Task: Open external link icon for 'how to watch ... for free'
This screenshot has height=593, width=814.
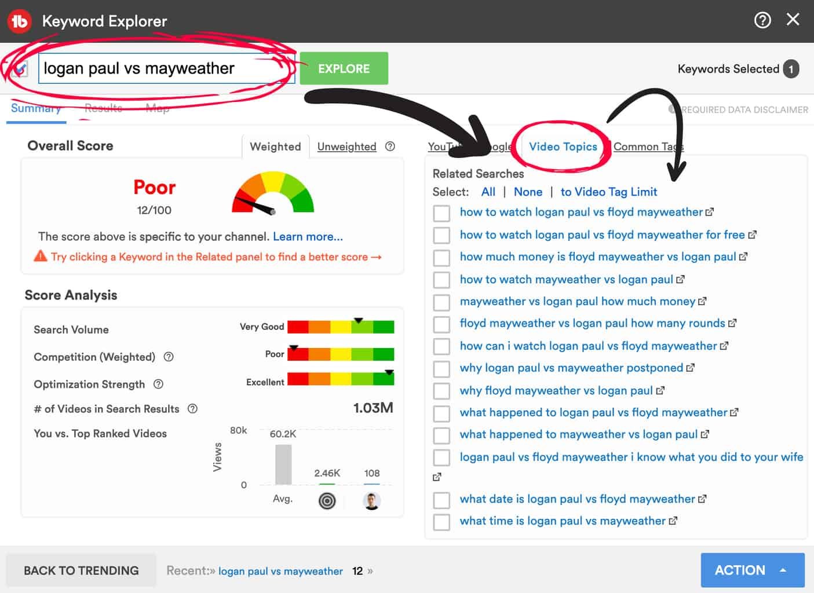Action: click(752, 235)
